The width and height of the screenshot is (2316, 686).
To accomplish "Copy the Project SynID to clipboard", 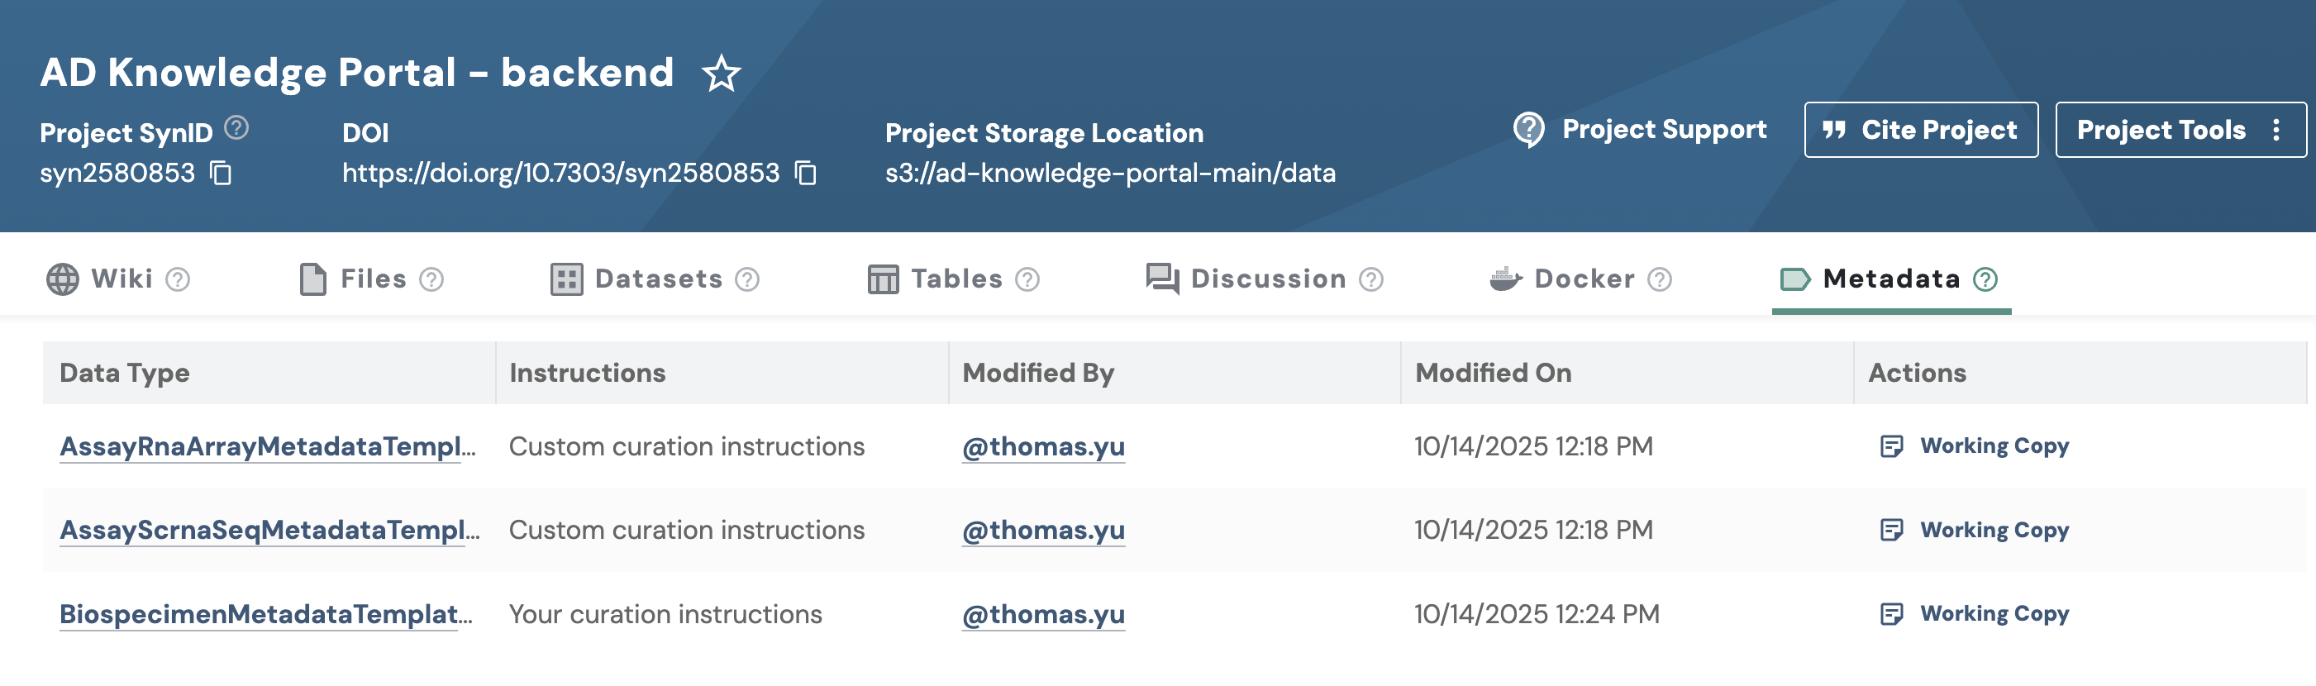I will 222,173.
